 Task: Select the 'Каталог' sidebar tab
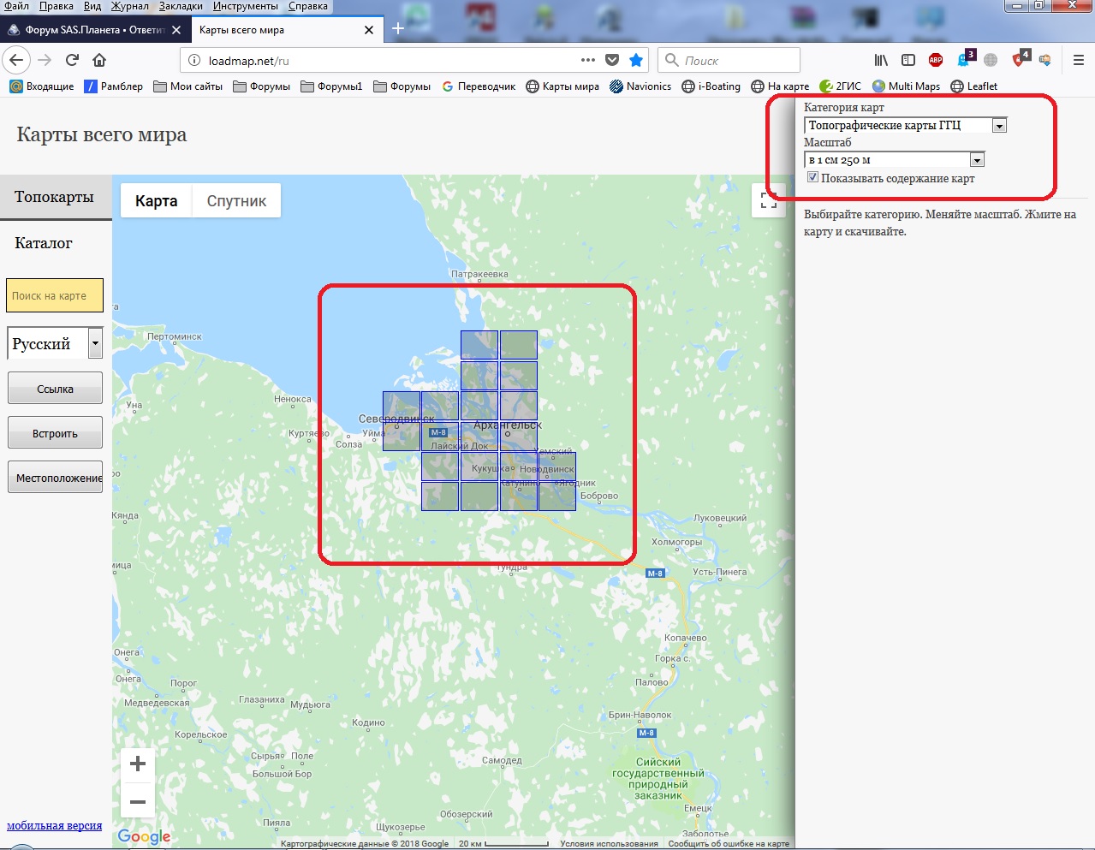pyautogui.click(x=44, y=243)
